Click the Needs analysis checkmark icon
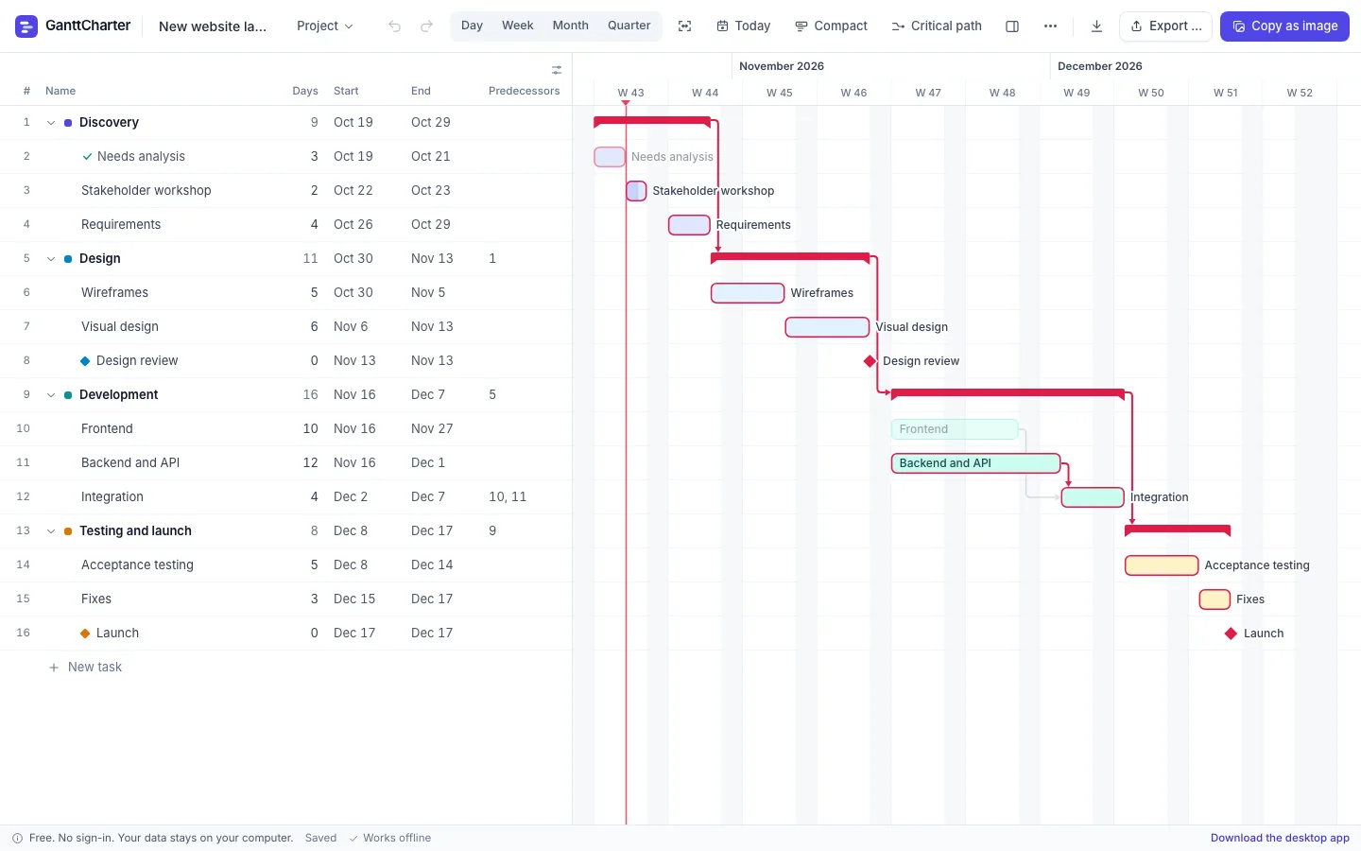The height and width of the screenshot is (851, 1361). coord(88,156)
